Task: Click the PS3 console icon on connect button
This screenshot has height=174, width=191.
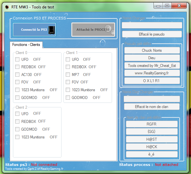Action: tap(52, 30)
